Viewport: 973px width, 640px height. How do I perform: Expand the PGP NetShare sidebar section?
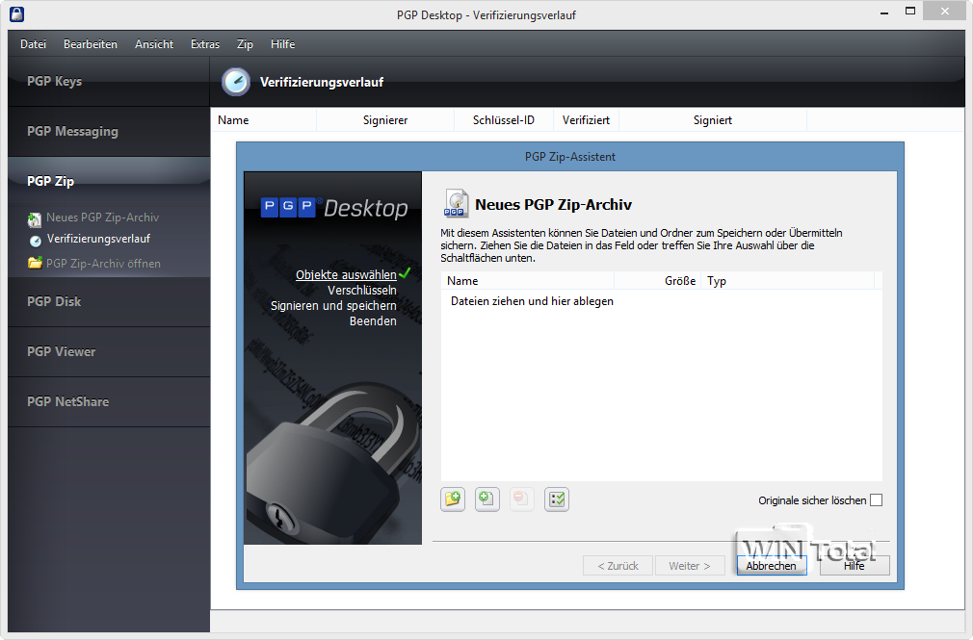tap(67, 401)
